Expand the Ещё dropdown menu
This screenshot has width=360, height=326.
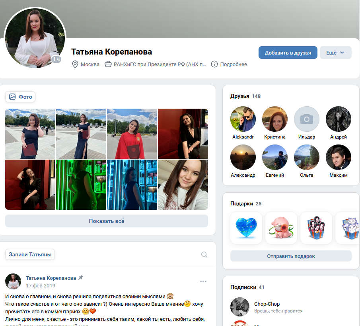click(x=335, y=53)
